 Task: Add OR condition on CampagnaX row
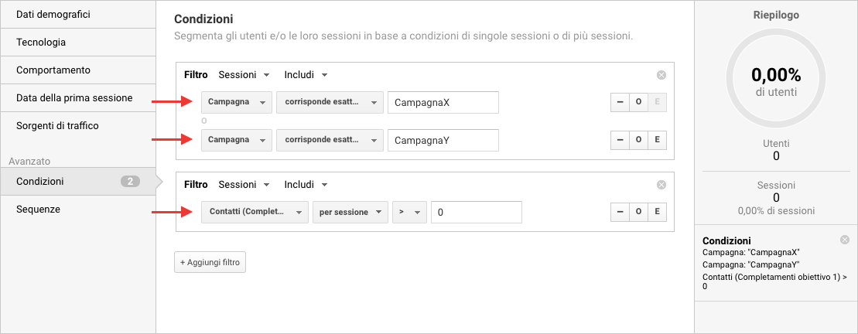638,103
